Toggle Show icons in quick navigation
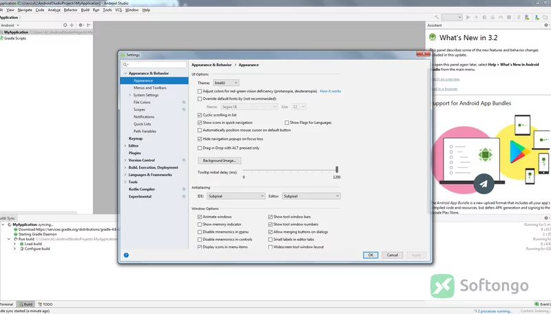551x314 pixels. (x=200, y=123)
